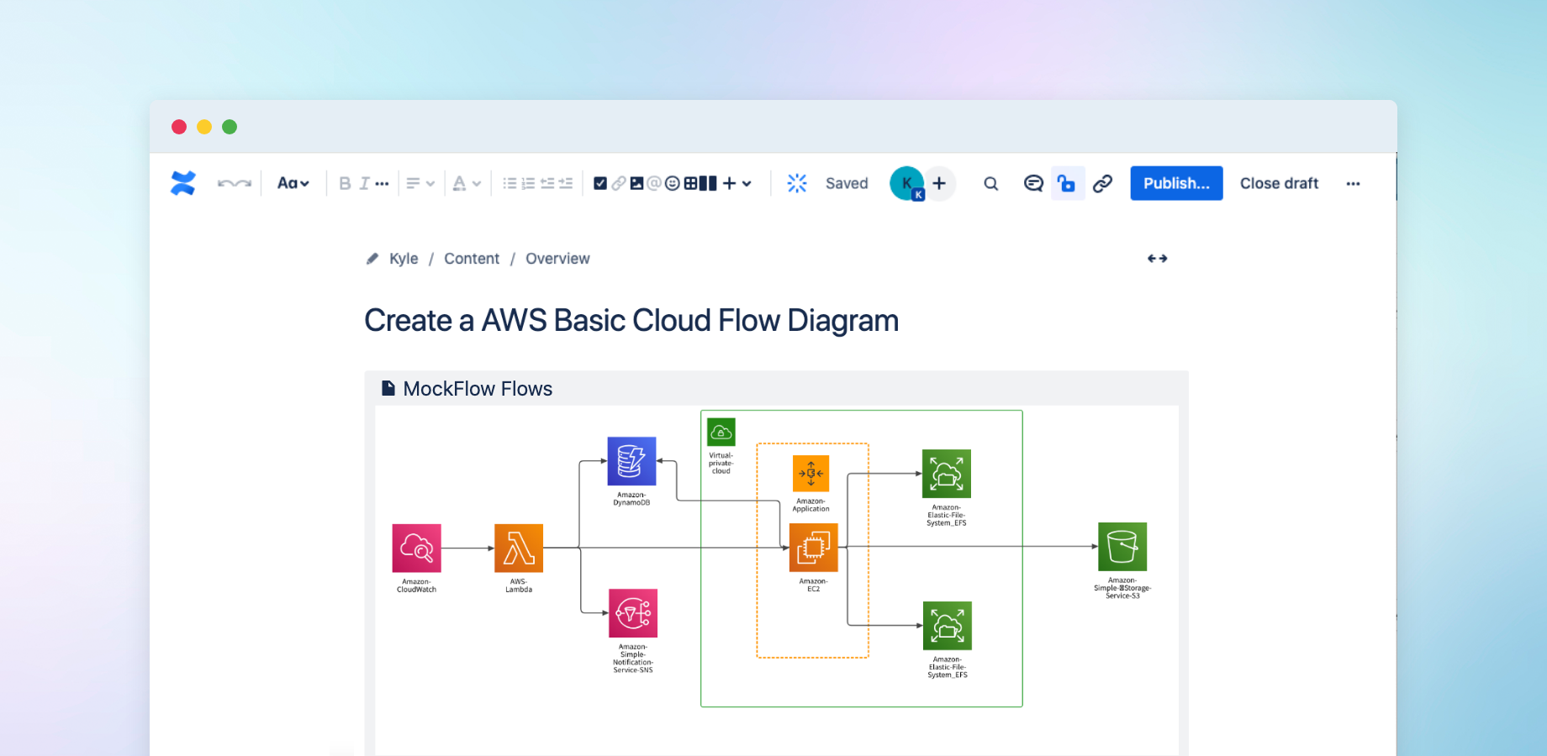
Task: Outdent the current list item
Action: tap(547, 183)
